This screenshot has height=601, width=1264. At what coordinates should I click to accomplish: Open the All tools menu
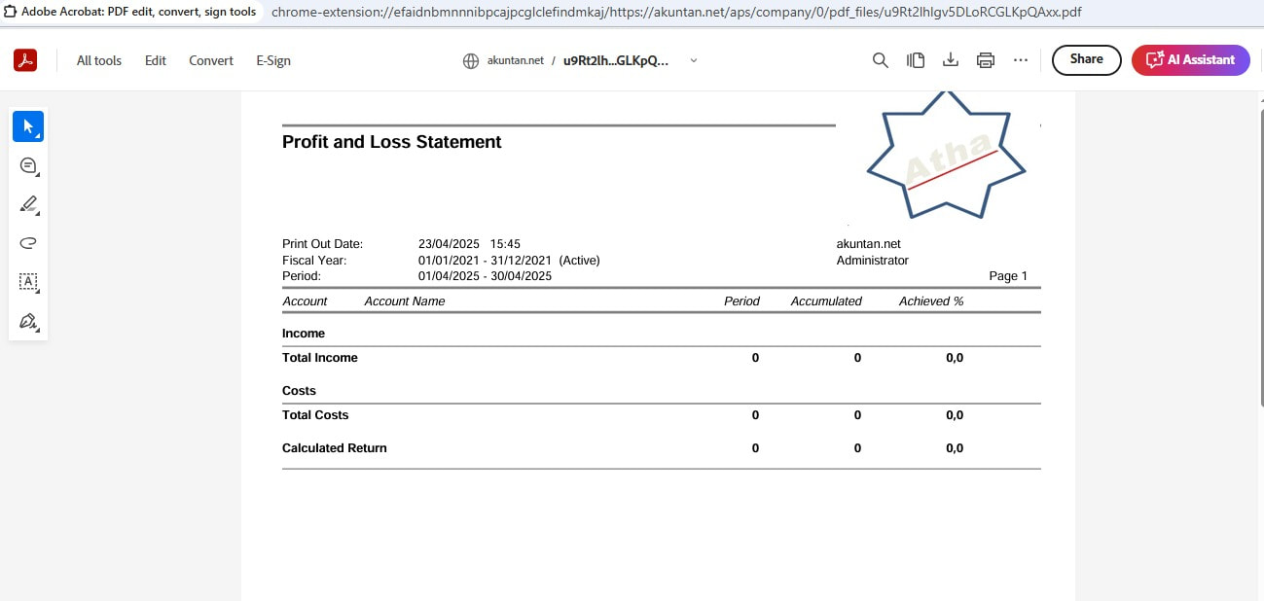(x=99, y=60)
